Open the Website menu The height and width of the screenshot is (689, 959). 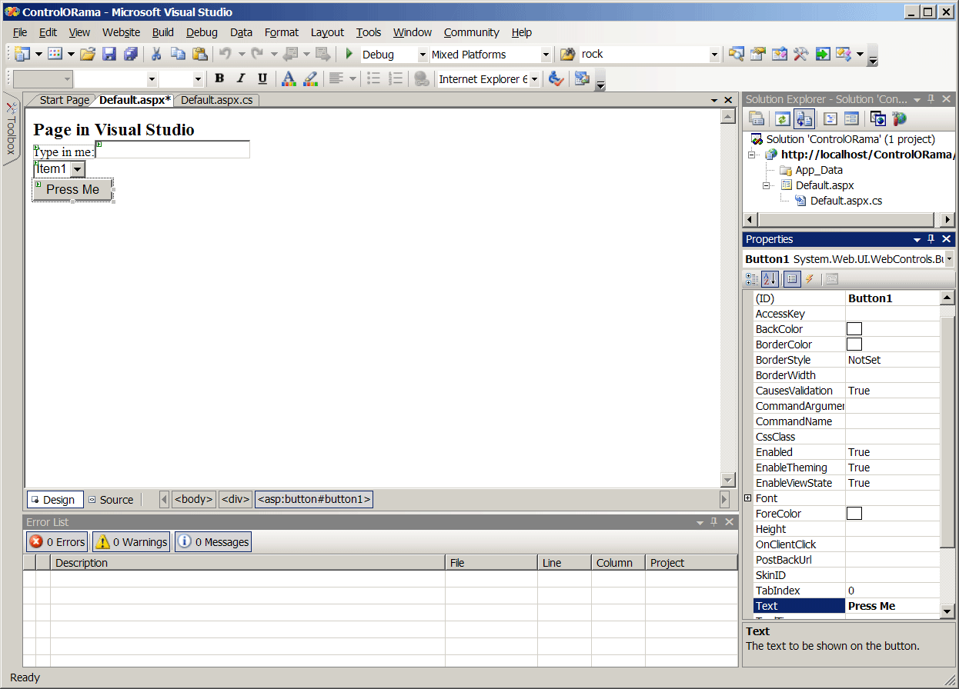121,32
